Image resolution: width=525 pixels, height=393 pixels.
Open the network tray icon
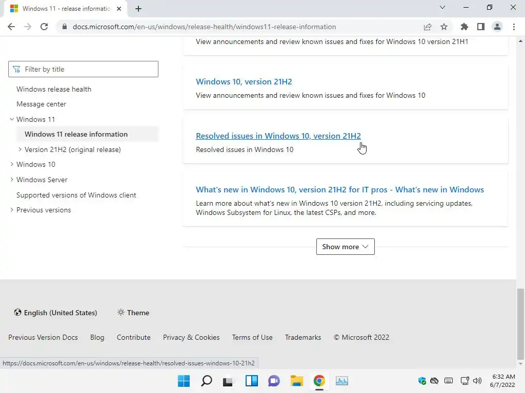click(465, 381)
